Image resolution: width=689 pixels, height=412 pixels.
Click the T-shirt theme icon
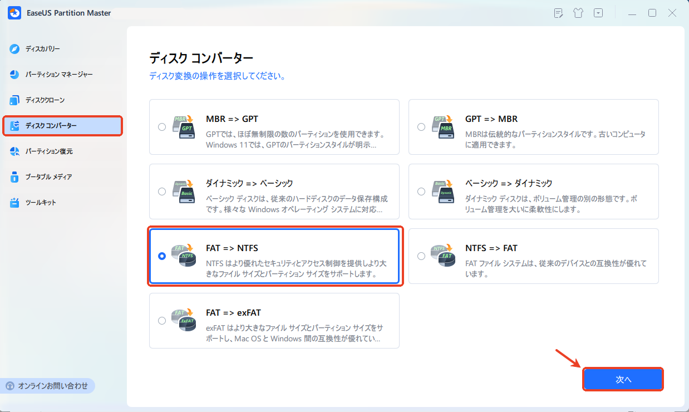(578, 12)
